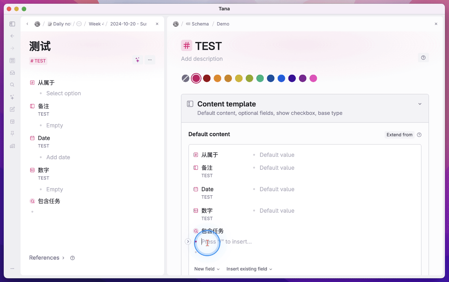Open the inbox icon in sidebar
The height and width of the screenshot is (282, 449).
12,73
